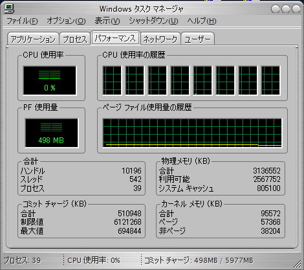The width and height of the screenshot is (304, 270).
Task: Open the ファイル(F) menu
Action: 22,21
